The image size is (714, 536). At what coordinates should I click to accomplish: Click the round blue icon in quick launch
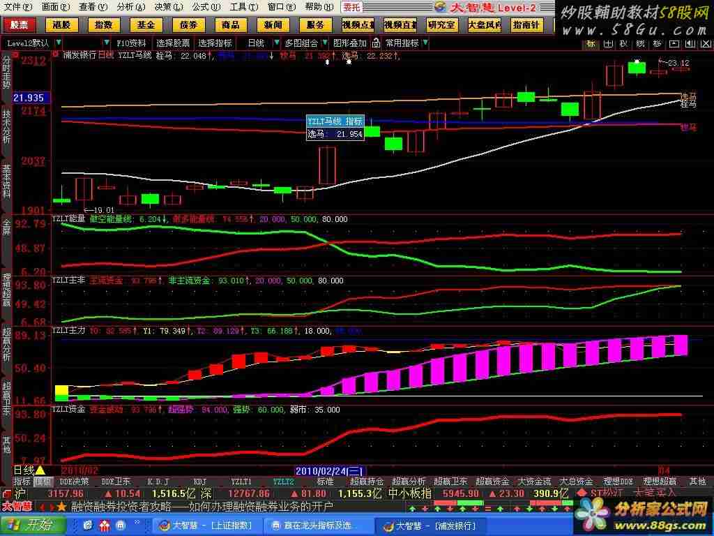tap(121, 526)
